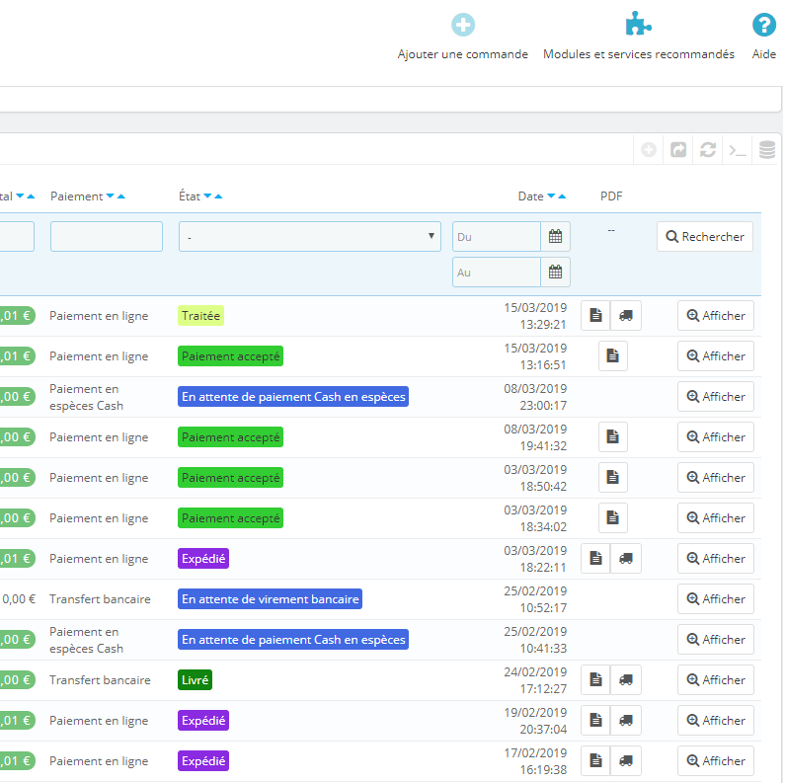The height and width of the screenshot is (783, 785).
Task: Sort Paiement column ascending
Action: pyautogui.click(x=120, y=196)
